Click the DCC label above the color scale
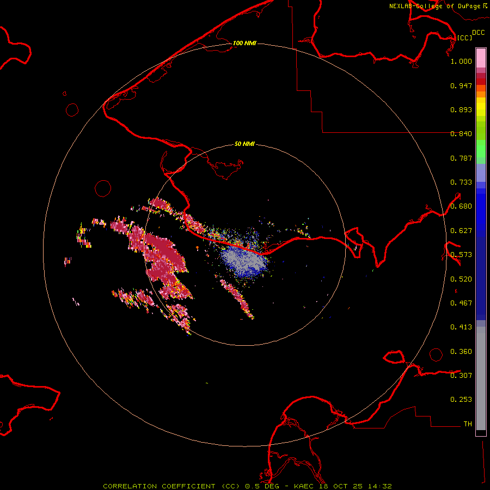The image size is (490, 490). pyautogui.click(x=478, y=32)
